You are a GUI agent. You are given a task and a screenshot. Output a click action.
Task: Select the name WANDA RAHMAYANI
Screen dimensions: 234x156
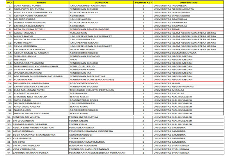point(28,73)
